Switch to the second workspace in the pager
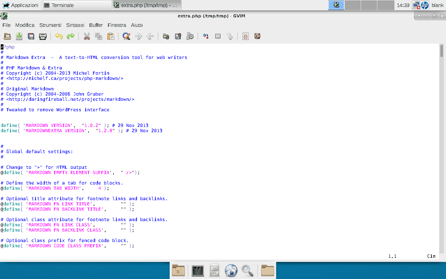Image resolution: width=446 pixels, height=279 pixels. tap(353, 5)
